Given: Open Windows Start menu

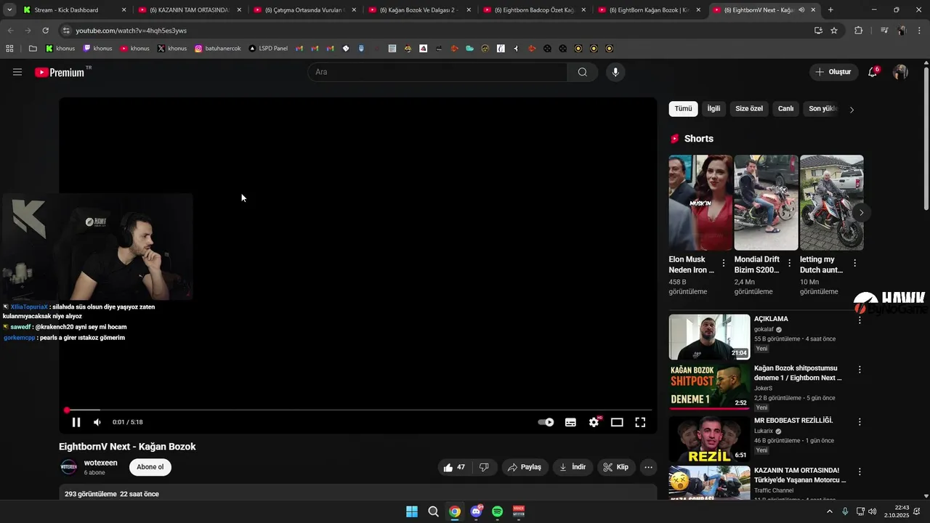Looking at the screenshot, I should click(412, 511).
